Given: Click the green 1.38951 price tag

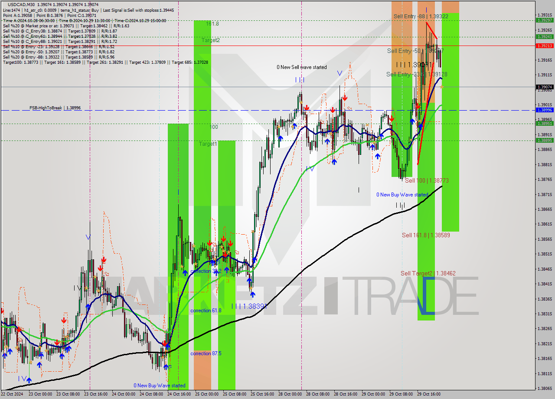Looking at the screenshot, I should tap(545, 124).
